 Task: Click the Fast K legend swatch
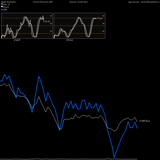click(x=2, y=7)
